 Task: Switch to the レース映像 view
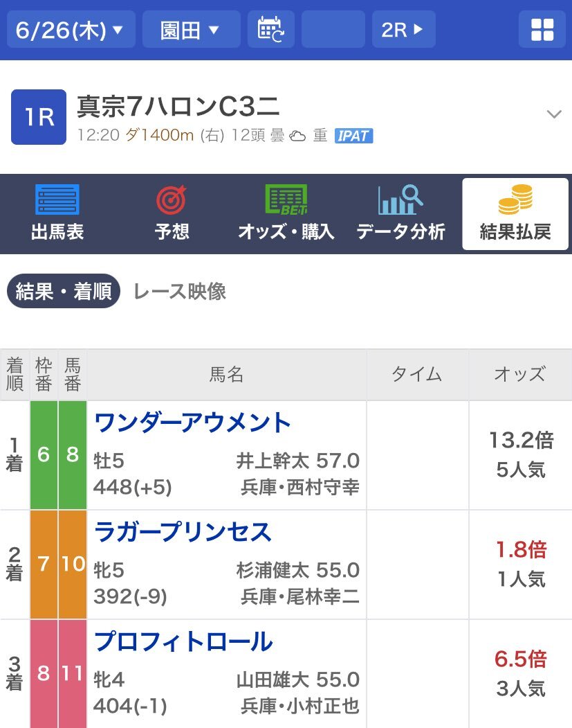180,292
